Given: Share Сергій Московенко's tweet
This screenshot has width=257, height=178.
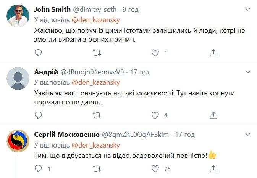Looking at the screenshot, I should pos(214,168).
